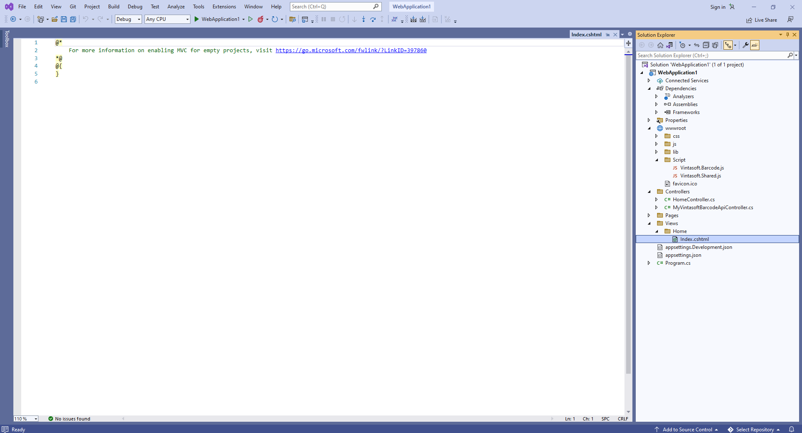802x433 pixels.
Task: Click the Home icon in Solution Explorer
Action: [x=660, y=45]
